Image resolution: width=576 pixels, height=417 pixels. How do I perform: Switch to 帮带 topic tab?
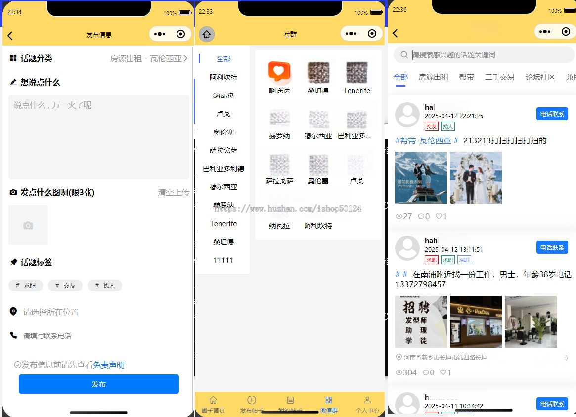[467, 77]
